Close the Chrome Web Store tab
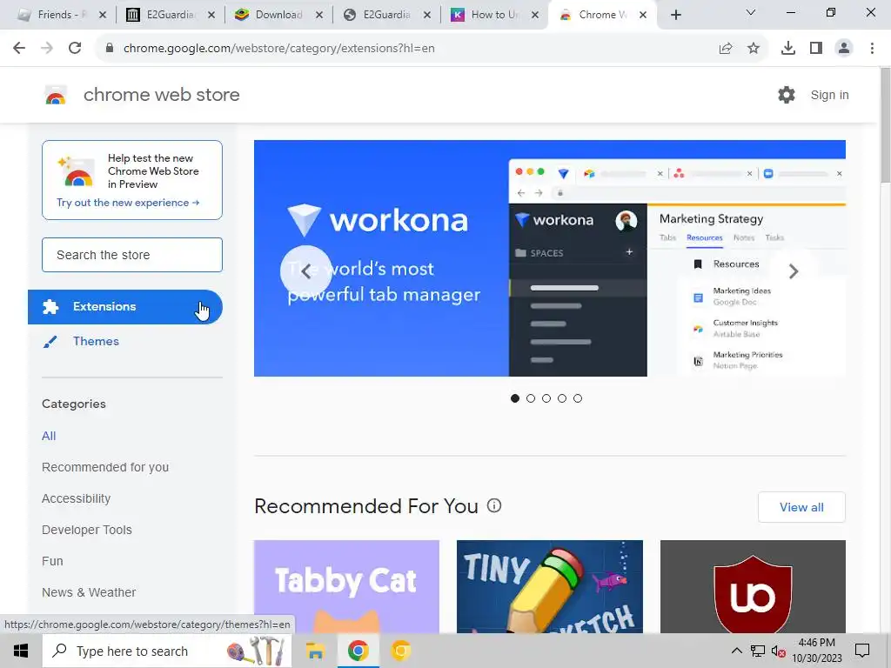The width and height of the screenshot is (891, 668). 643,15
